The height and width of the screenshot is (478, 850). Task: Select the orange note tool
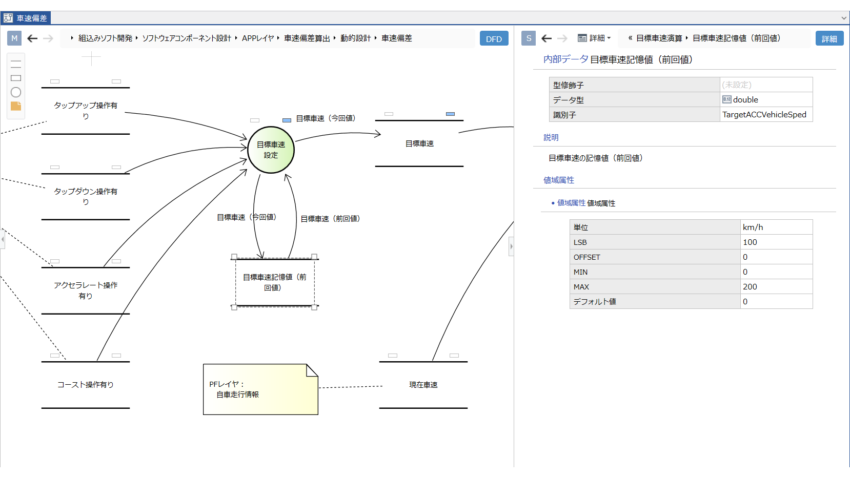(x=16, y=106)
